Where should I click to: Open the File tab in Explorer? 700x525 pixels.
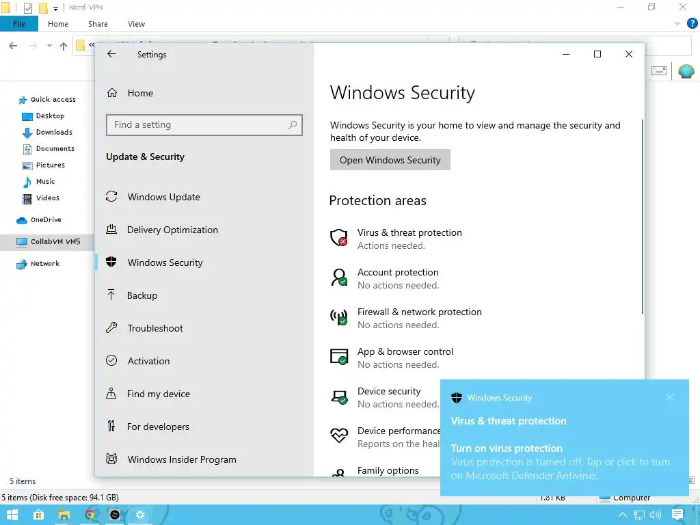point(18,24)
